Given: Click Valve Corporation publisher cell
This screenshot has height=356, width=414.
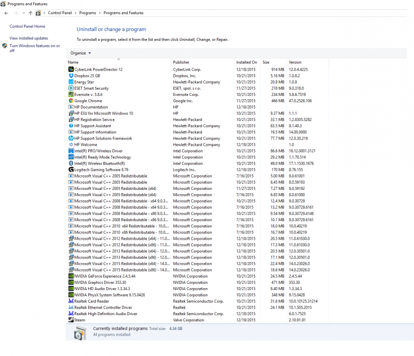Looking at the screenshot, I should click(189, 320).
